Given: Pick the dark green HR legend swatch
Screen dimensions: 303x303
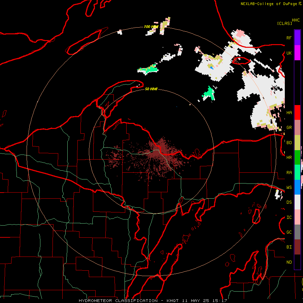Looking at the screenshot, I should [297, 157].
